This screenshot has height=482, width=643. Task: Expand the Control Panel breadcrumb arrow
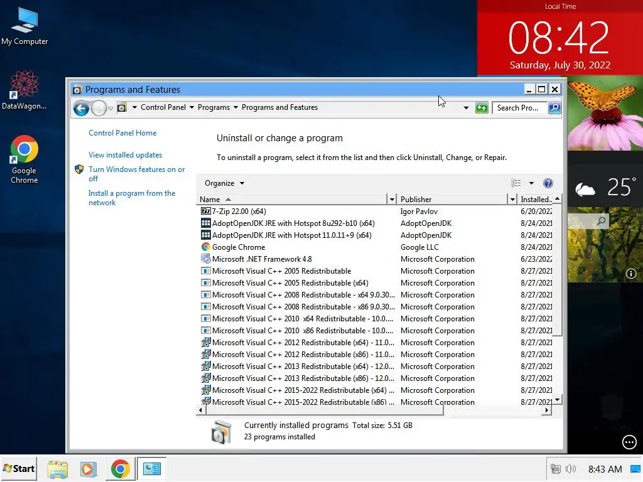point(192,107)
